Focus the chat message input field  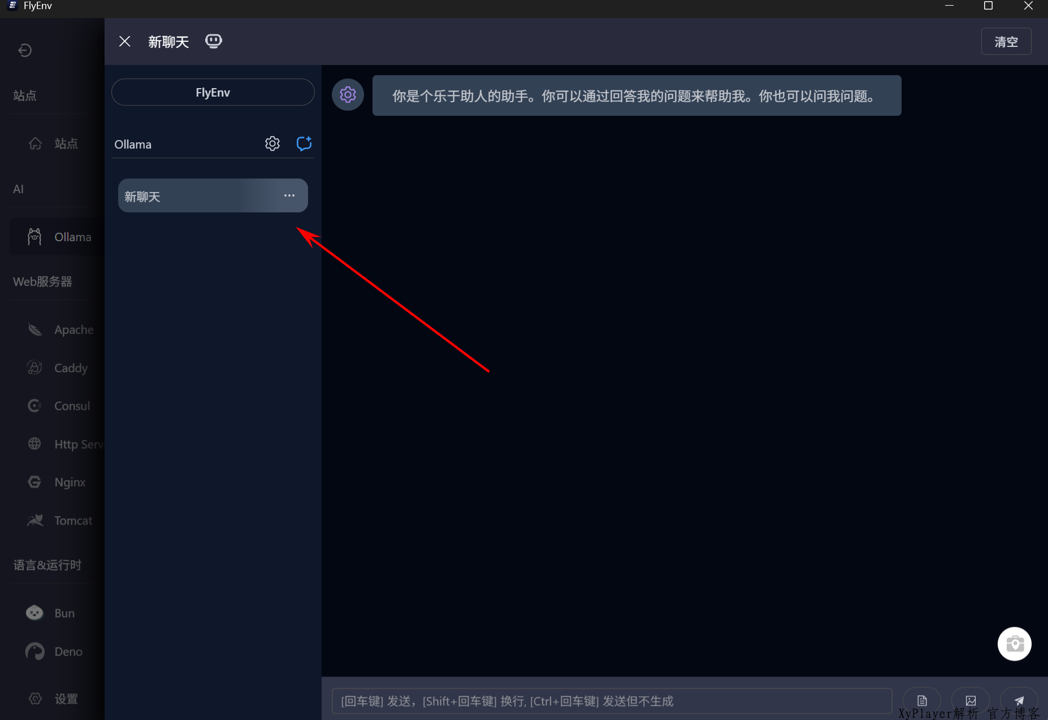(x=610, y=701)
